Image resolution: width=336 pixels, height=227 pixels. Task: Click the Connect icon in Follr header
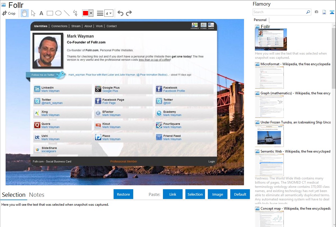point(195,26)
